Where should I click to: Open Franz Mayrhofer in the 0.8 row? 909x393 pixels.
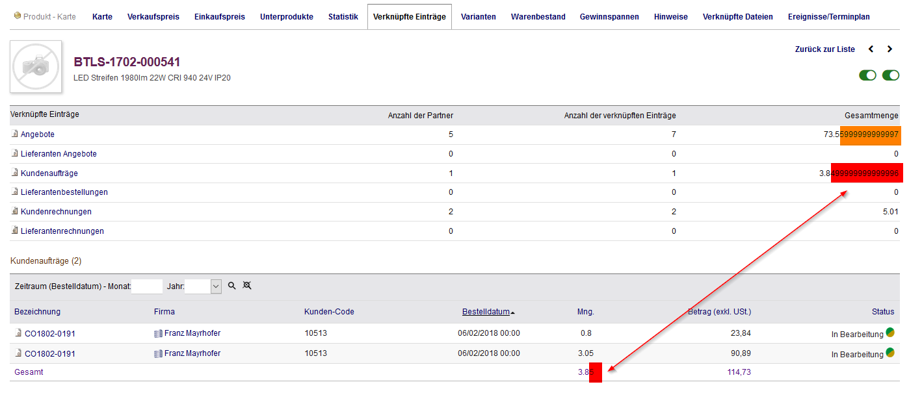192,333
